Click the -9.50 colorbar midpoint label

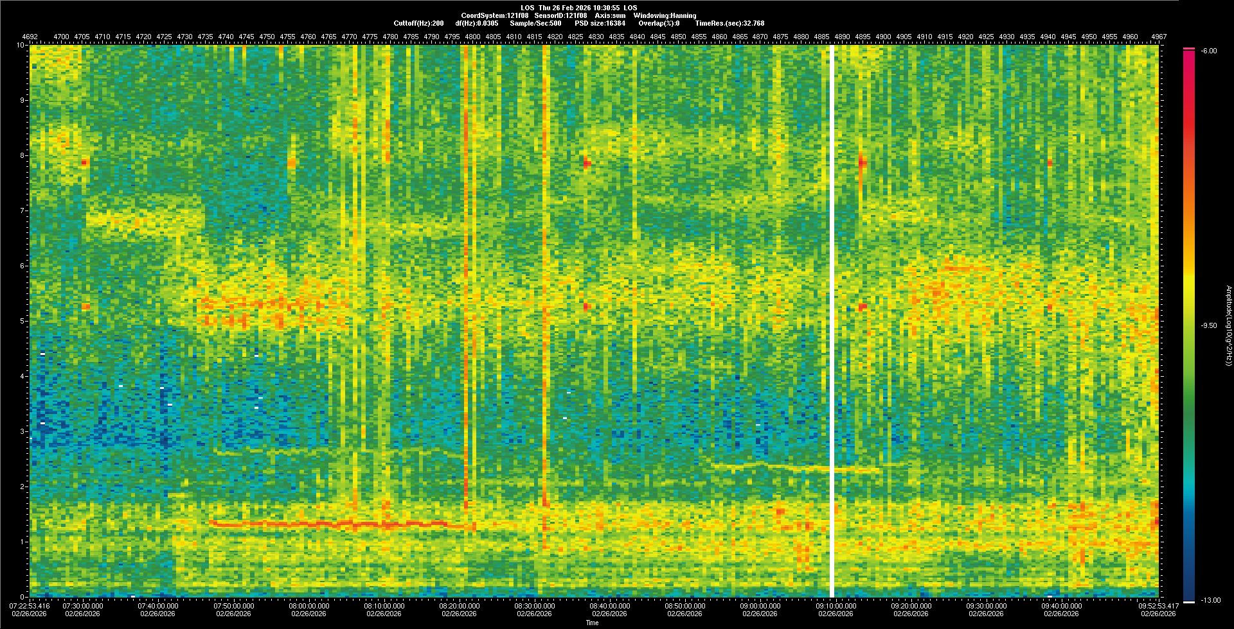click(x=1208, y=325)
